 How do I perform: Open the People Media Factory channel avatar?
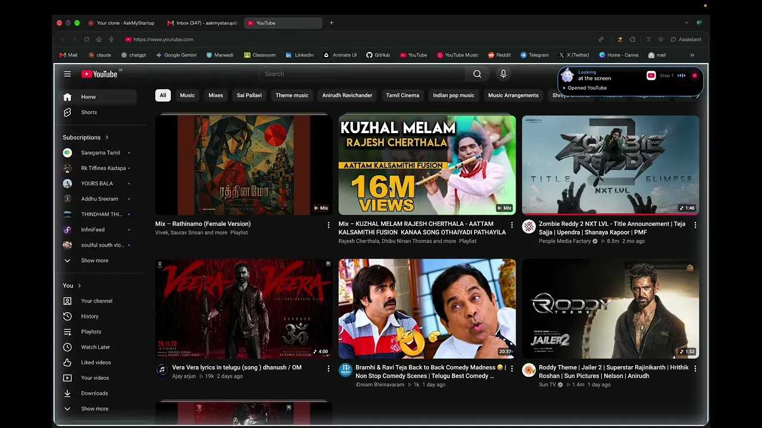[529, 226]
